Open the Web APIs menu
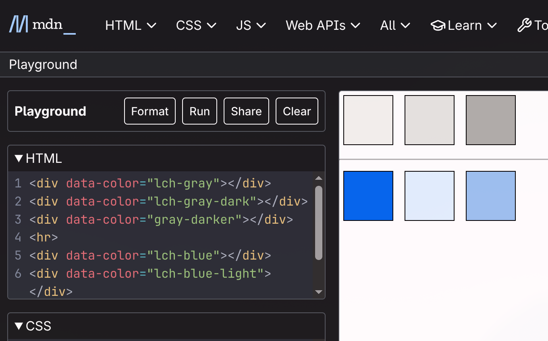This screenshot has width=548, height=341. [322, 26]
